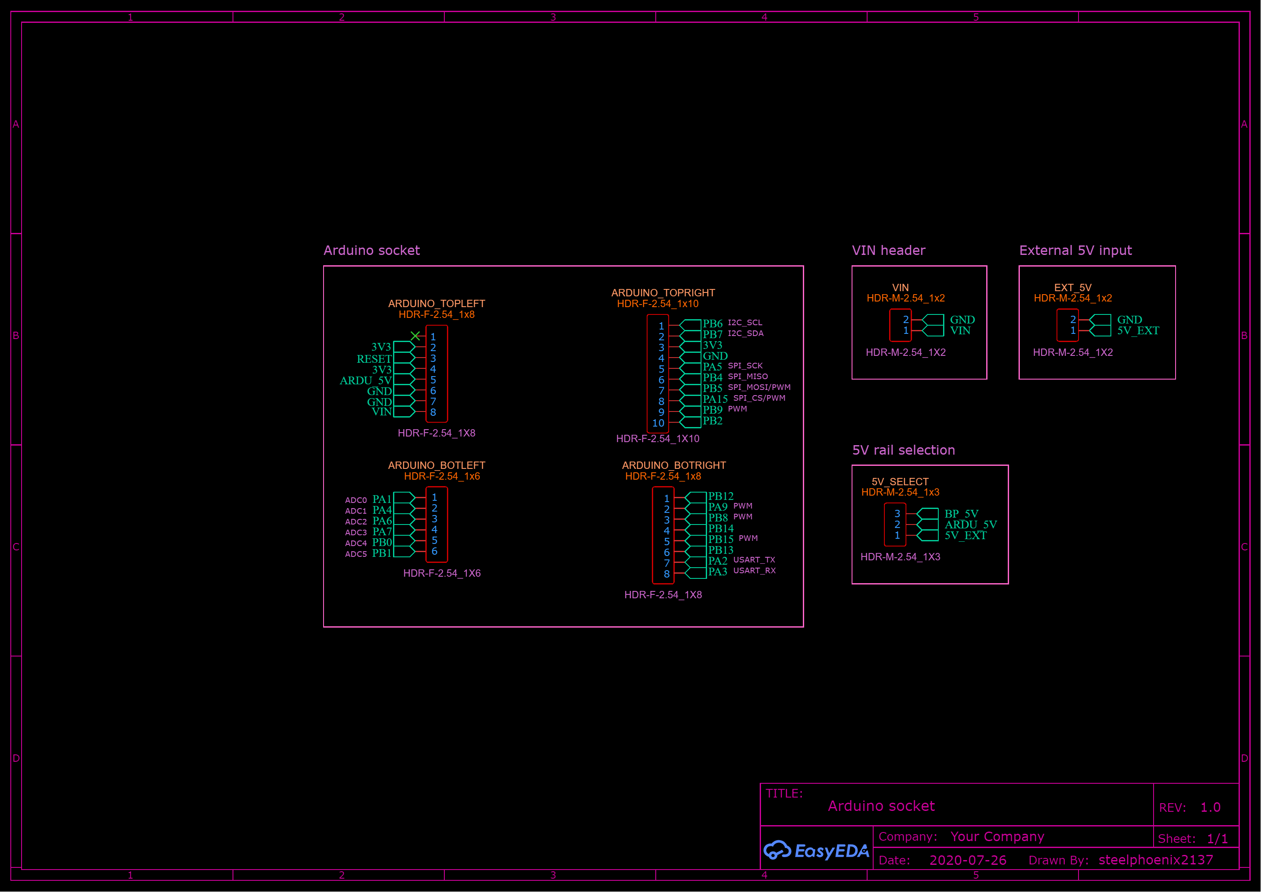This screenshot has height=892, width=1261.
Task: Click pin number 10 on ARDUINO_TOPRIGHT
Action: coord(658,423)
